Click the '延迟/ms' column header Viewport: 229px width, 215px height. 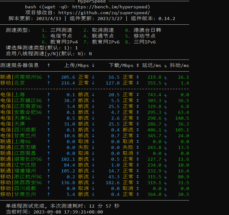[152, 65]
